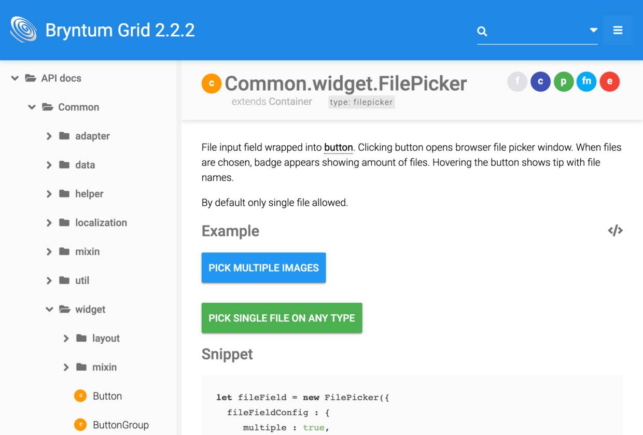
Task: Toggle the 'fn' functions filter badge
Action: pos(586,81)
